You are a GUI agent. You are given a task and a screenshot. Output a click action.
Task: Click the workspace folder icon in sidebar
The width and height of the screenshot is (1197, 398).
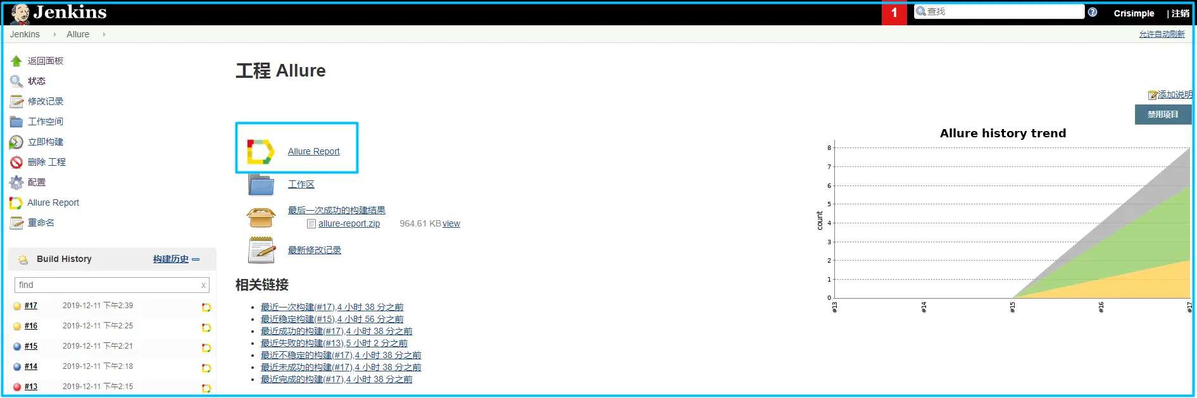click(x=16, y=121)
